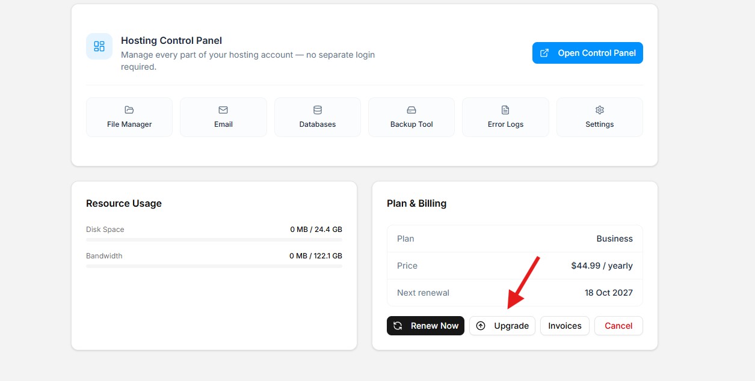
Task: Click the Settings gear icon
Action: point(600,110)
